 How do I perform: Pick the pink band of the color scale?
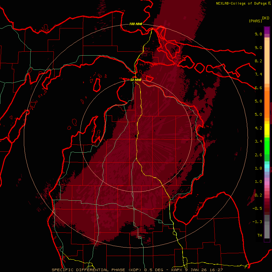(x=267, y=183)
